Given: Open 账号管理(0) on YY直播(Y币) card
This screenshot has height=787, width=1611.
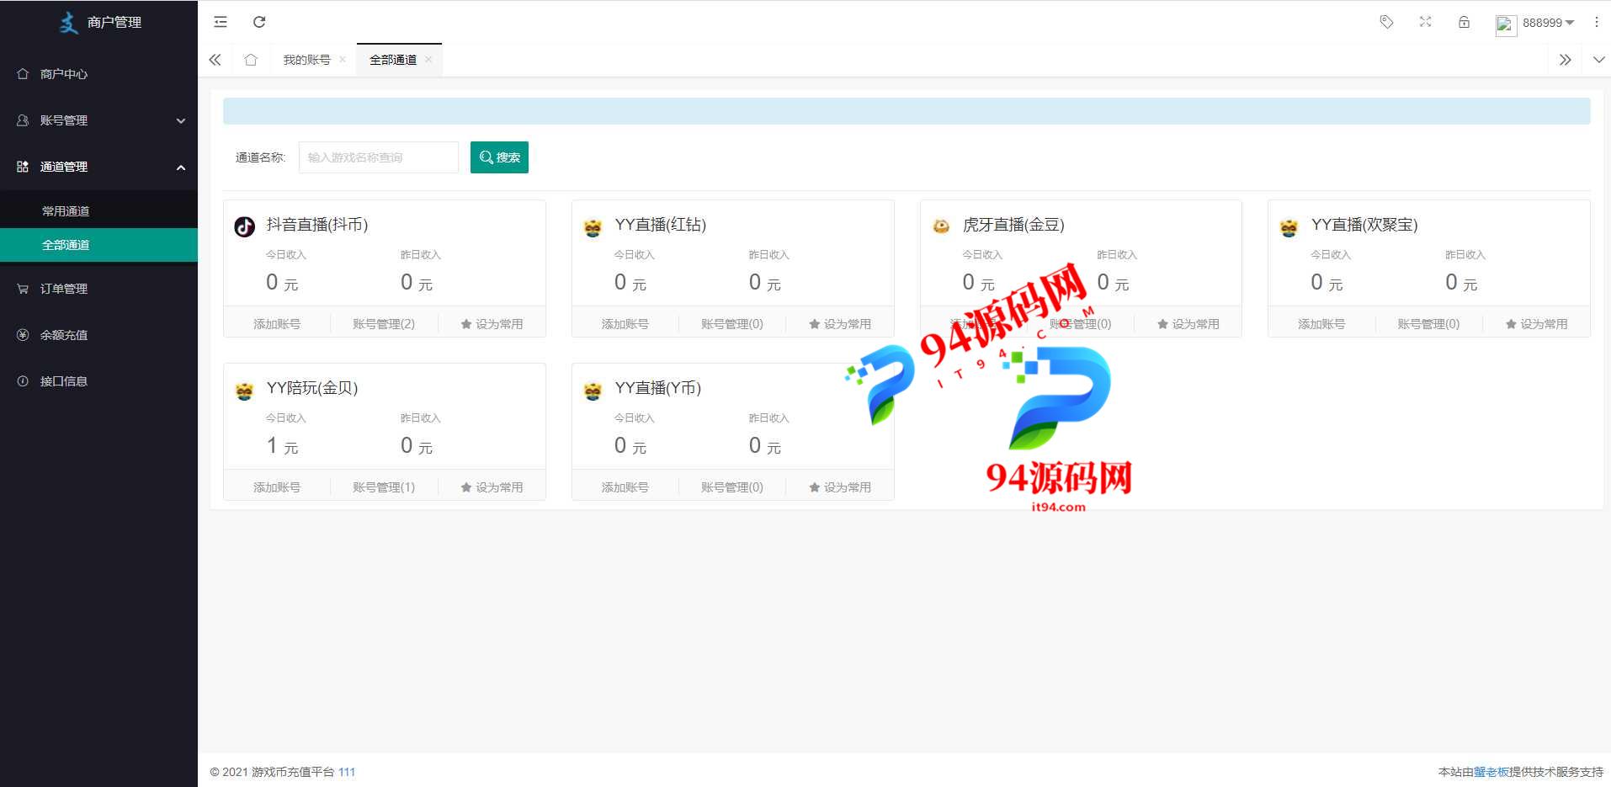Looking at the screenshot, I should click(x=732, y=487).
